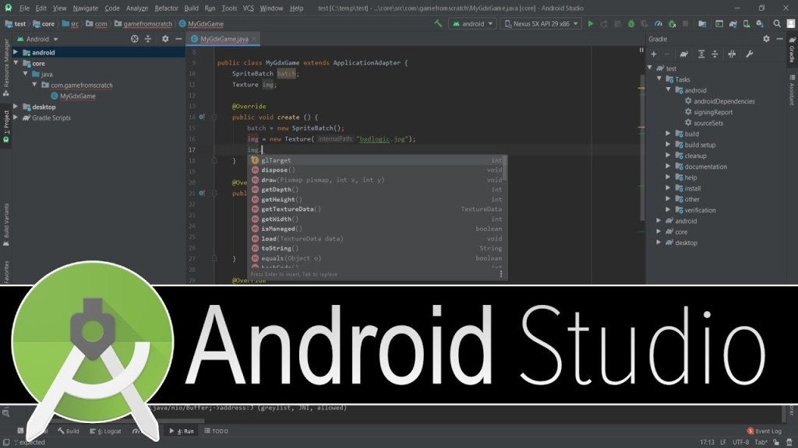798x448 pixels.
Task: Open the android run configuration dropdown
Action: coord(473,23)
